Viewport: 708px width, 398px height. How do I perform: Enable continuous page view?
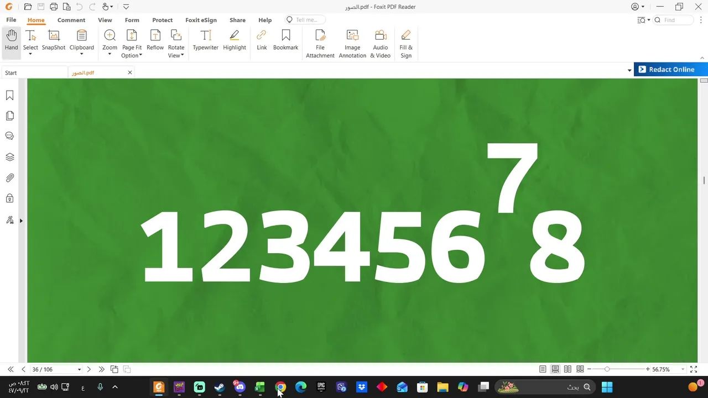coord(555,369)
